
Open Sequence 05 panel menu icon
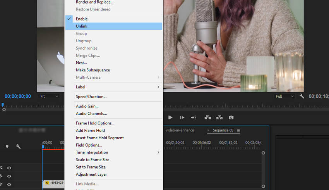click(x=238, y=130)
